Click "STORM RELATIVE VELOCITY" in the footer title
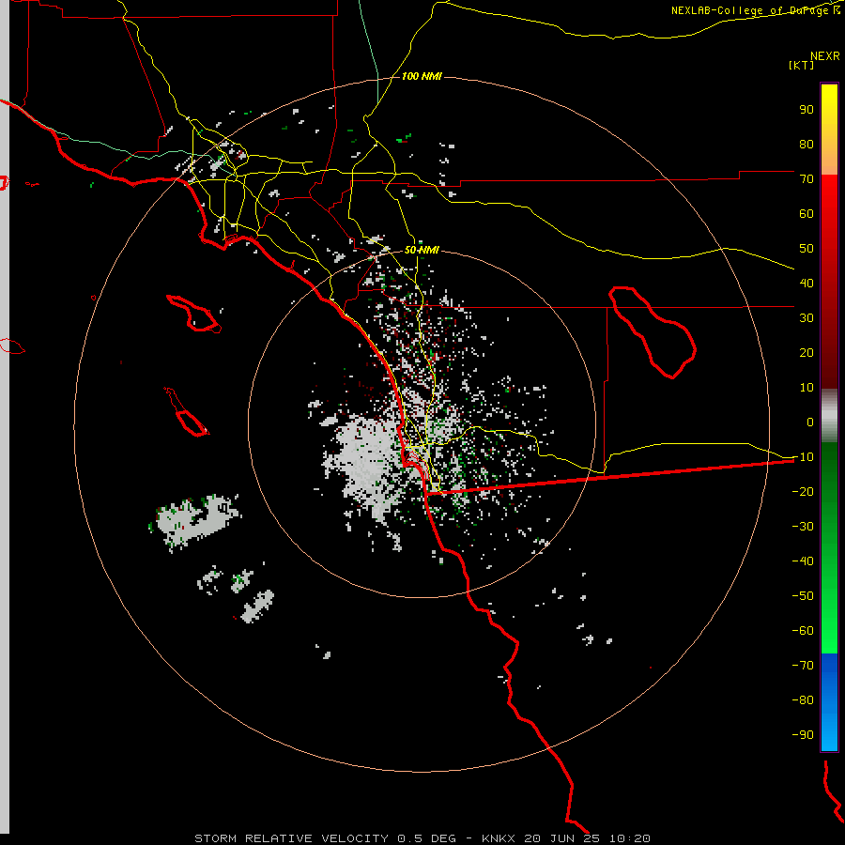 tap(291, 838)
